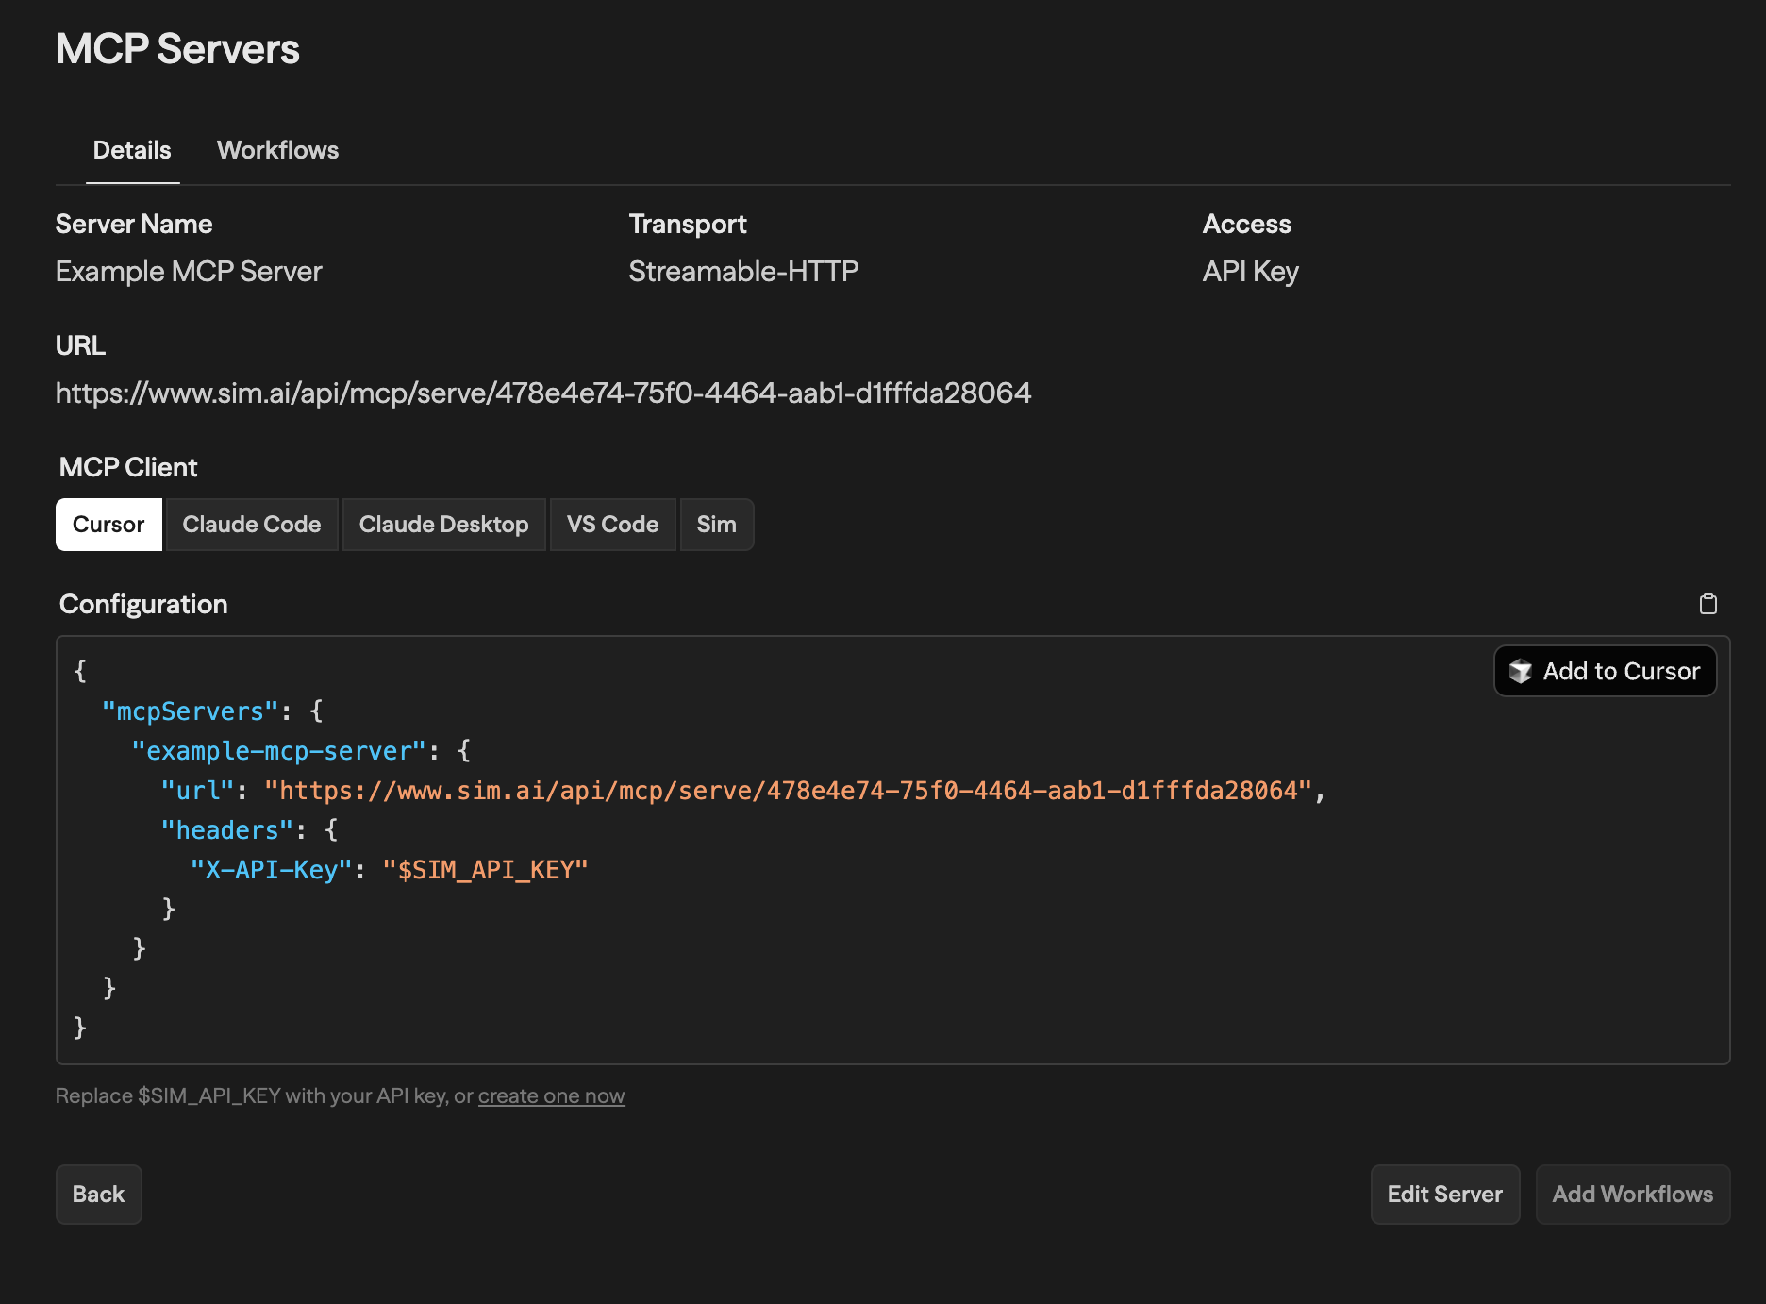The width and height of the screenshot is (1766, 1304).
Task: Switch to the Workflows tab
Action: [277, 150]
